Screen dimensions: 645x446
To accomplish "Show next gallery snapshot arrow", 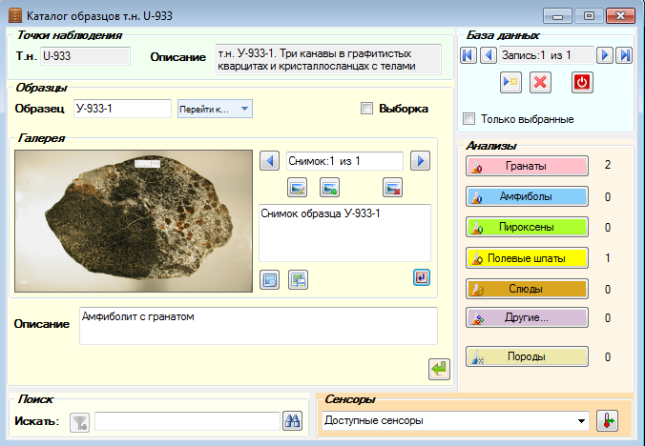I will point(421,160).
